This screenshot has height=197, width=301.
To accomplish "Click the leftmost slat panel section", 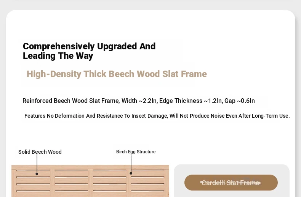I will [33, 183].
